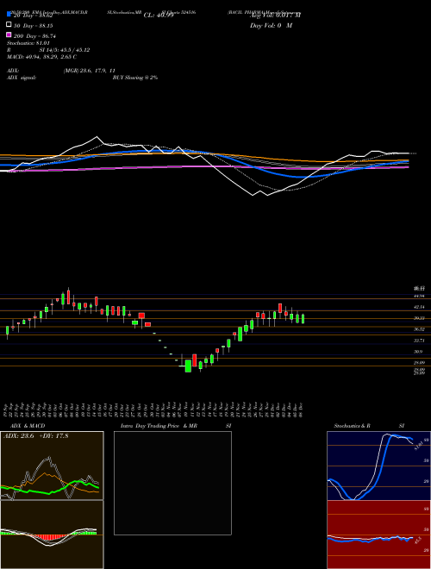Viewport: 431px width, 569px height.
Task: Click the 'CL: 40.99' closing price label
Action: [x=159, y=16]
